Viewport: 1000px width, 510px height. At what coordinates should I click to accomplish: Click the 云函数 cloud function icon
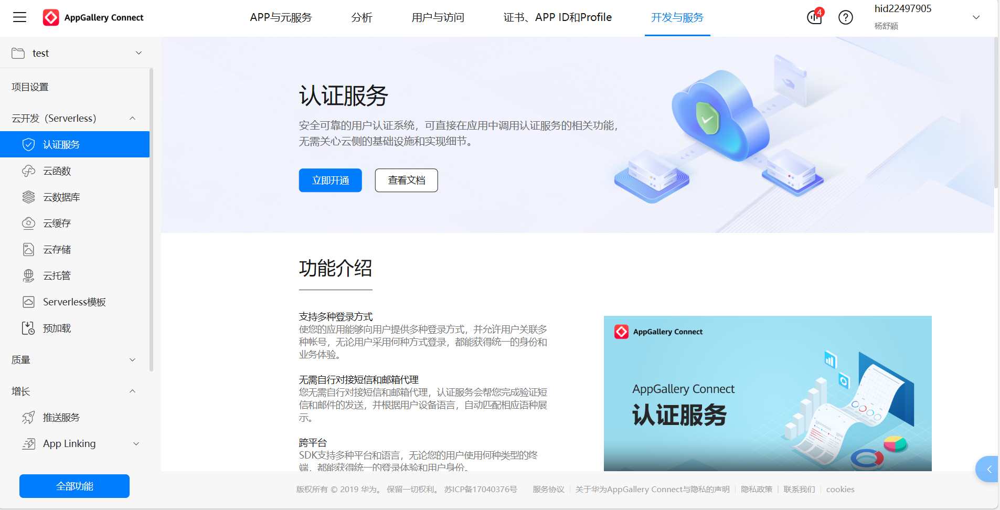(x=28, y=171)
